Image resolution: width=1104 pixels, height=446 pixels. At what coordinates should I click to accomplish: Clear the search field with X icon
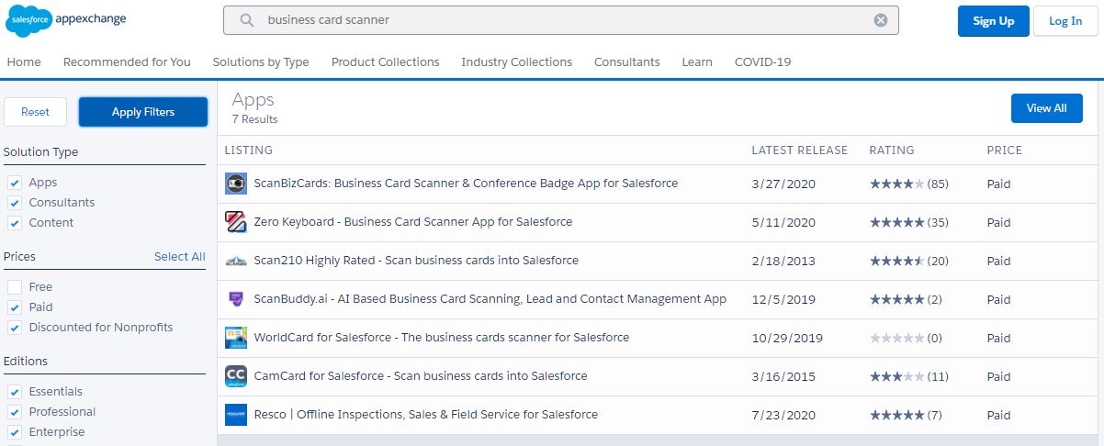881,20
